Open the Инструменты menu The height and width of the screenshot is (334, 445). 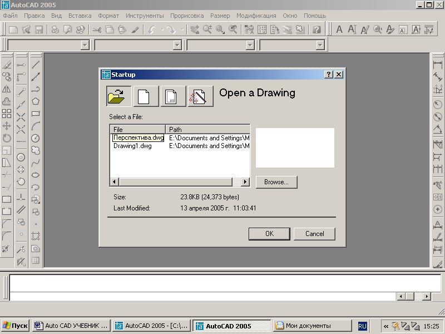pyautogui.click(x=145, y=16)
